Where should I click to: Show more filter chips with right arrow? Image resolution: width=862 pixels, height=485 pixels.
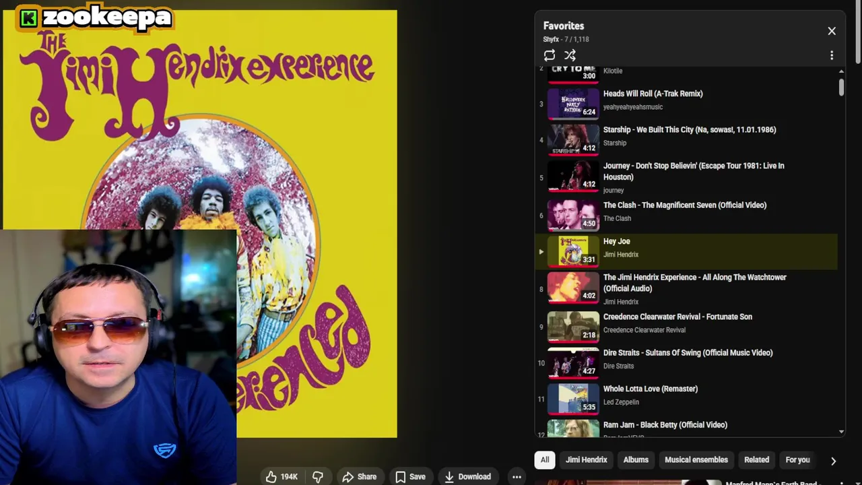pos(833,461)
